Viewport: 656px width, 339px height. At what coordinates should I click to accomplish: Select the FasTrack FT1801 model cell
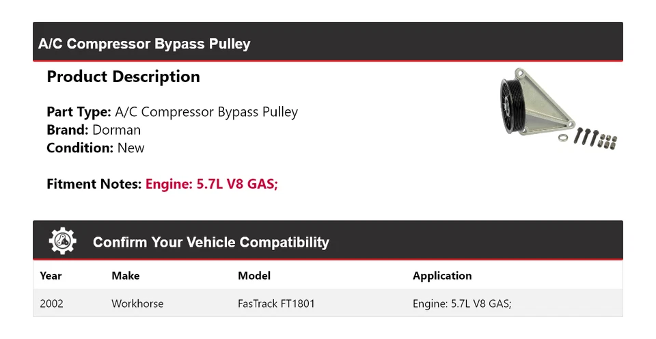[x=276, y=303]
